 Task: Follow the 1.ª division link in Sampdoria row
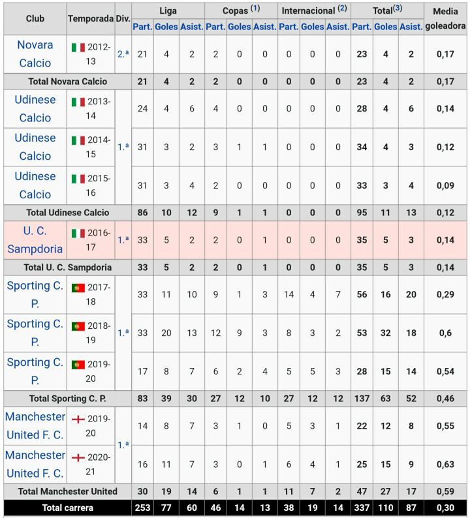tap(123, 239)
